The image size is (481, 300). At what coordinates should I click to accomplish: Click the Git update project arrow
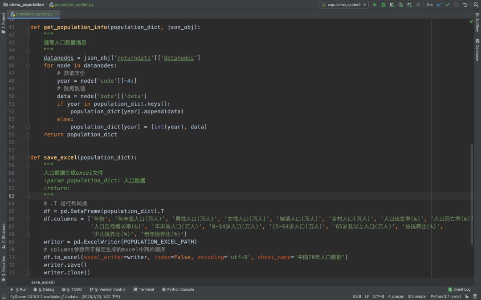tap(439, 4)
